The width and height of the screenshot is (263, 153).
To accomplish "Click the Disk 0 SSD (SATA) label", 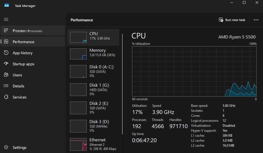I will coord(98,72).
